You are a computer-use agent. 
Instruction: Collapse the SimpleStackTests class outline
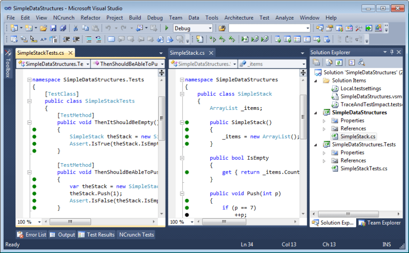point(30,101)
